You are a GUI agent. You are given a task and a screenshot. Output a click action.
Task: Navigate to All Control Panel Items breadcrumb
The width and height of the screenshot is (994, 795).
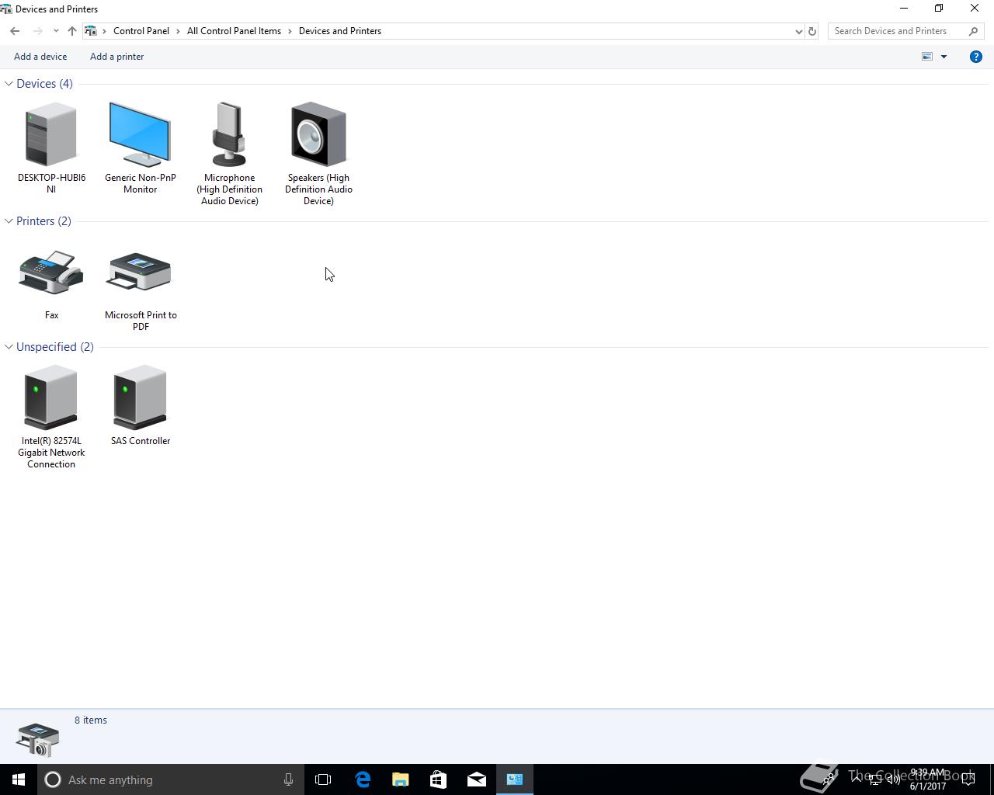point(234,31)
